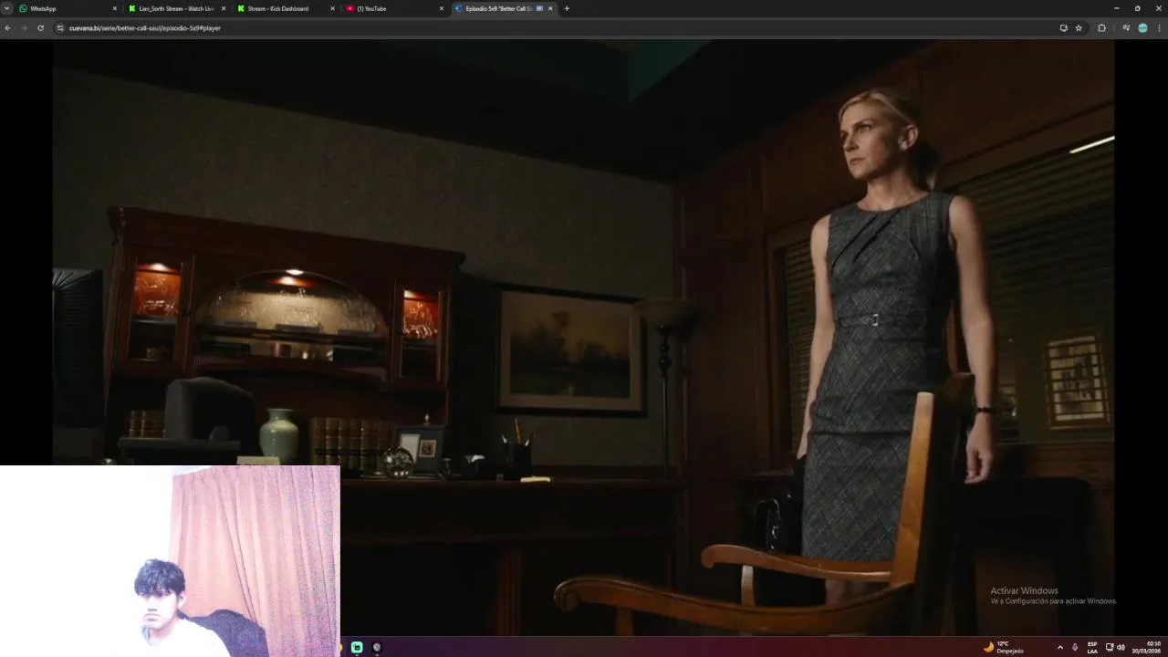Screen dimensions: 1168x657
Task: Close the Episodio 5x9 tab
Action: click(550, 8)
